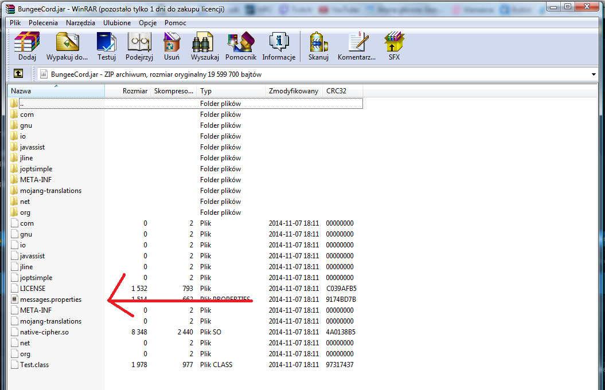
Task: Maximize the WinRAR window
Action: (568, 6)
